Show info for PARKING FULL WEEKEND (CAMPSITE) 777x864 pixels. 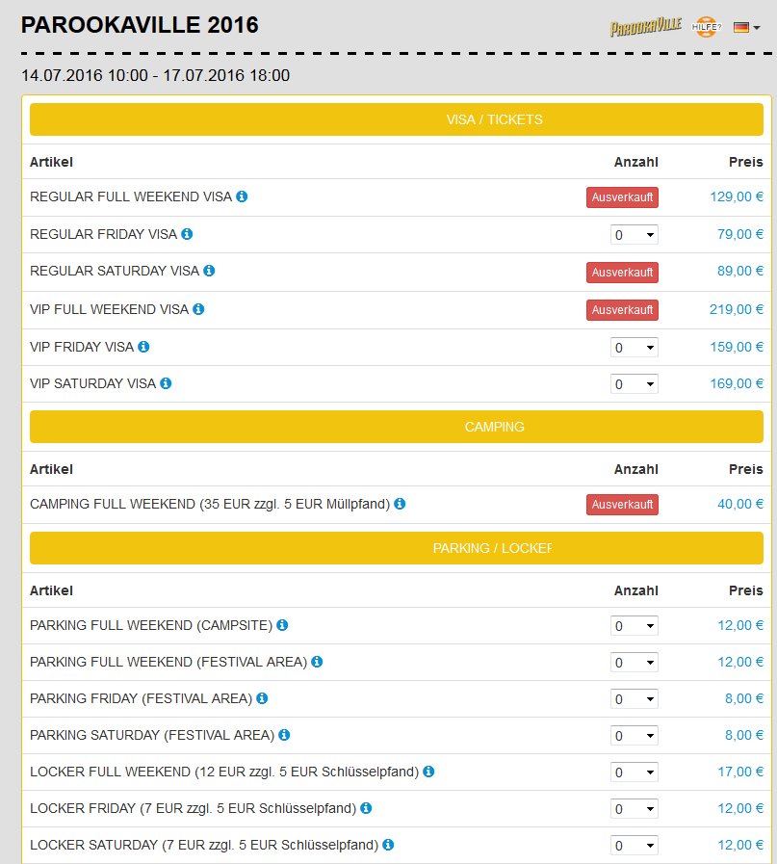[282, 625]
